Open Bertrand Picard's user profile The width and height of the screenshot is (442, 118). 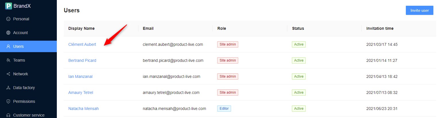click(x=82, y=60)
